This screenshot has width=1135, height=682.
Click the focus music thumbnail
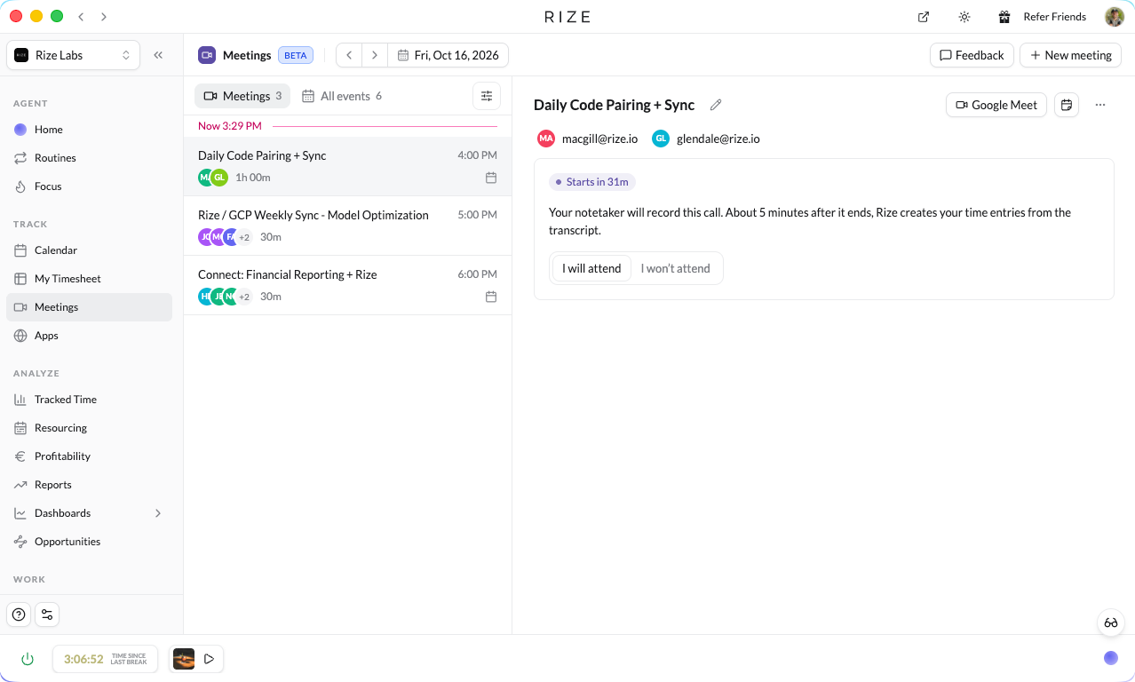coord(184,659)
